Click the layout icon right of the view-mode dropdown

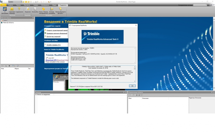pos(17,66)
